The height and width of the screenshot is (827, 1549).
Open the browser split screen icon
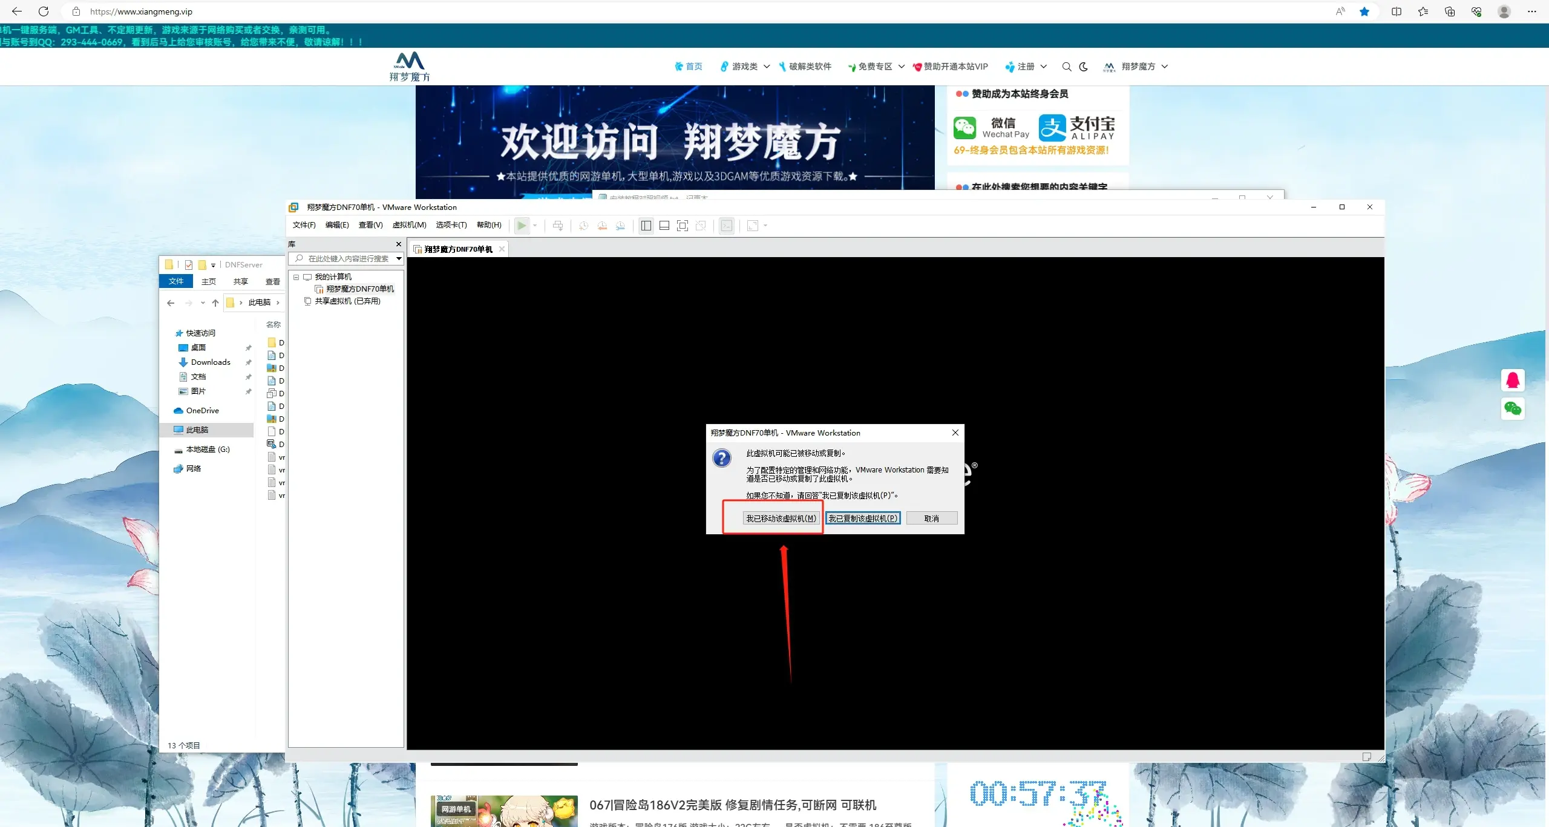1397,11
